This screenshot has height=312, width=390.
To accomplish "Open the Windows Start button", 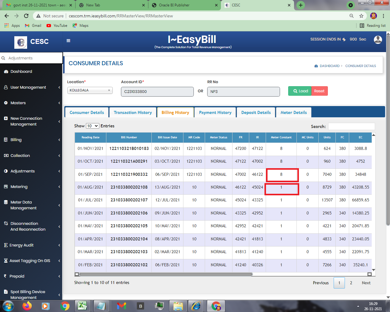I will pos(8,306).
